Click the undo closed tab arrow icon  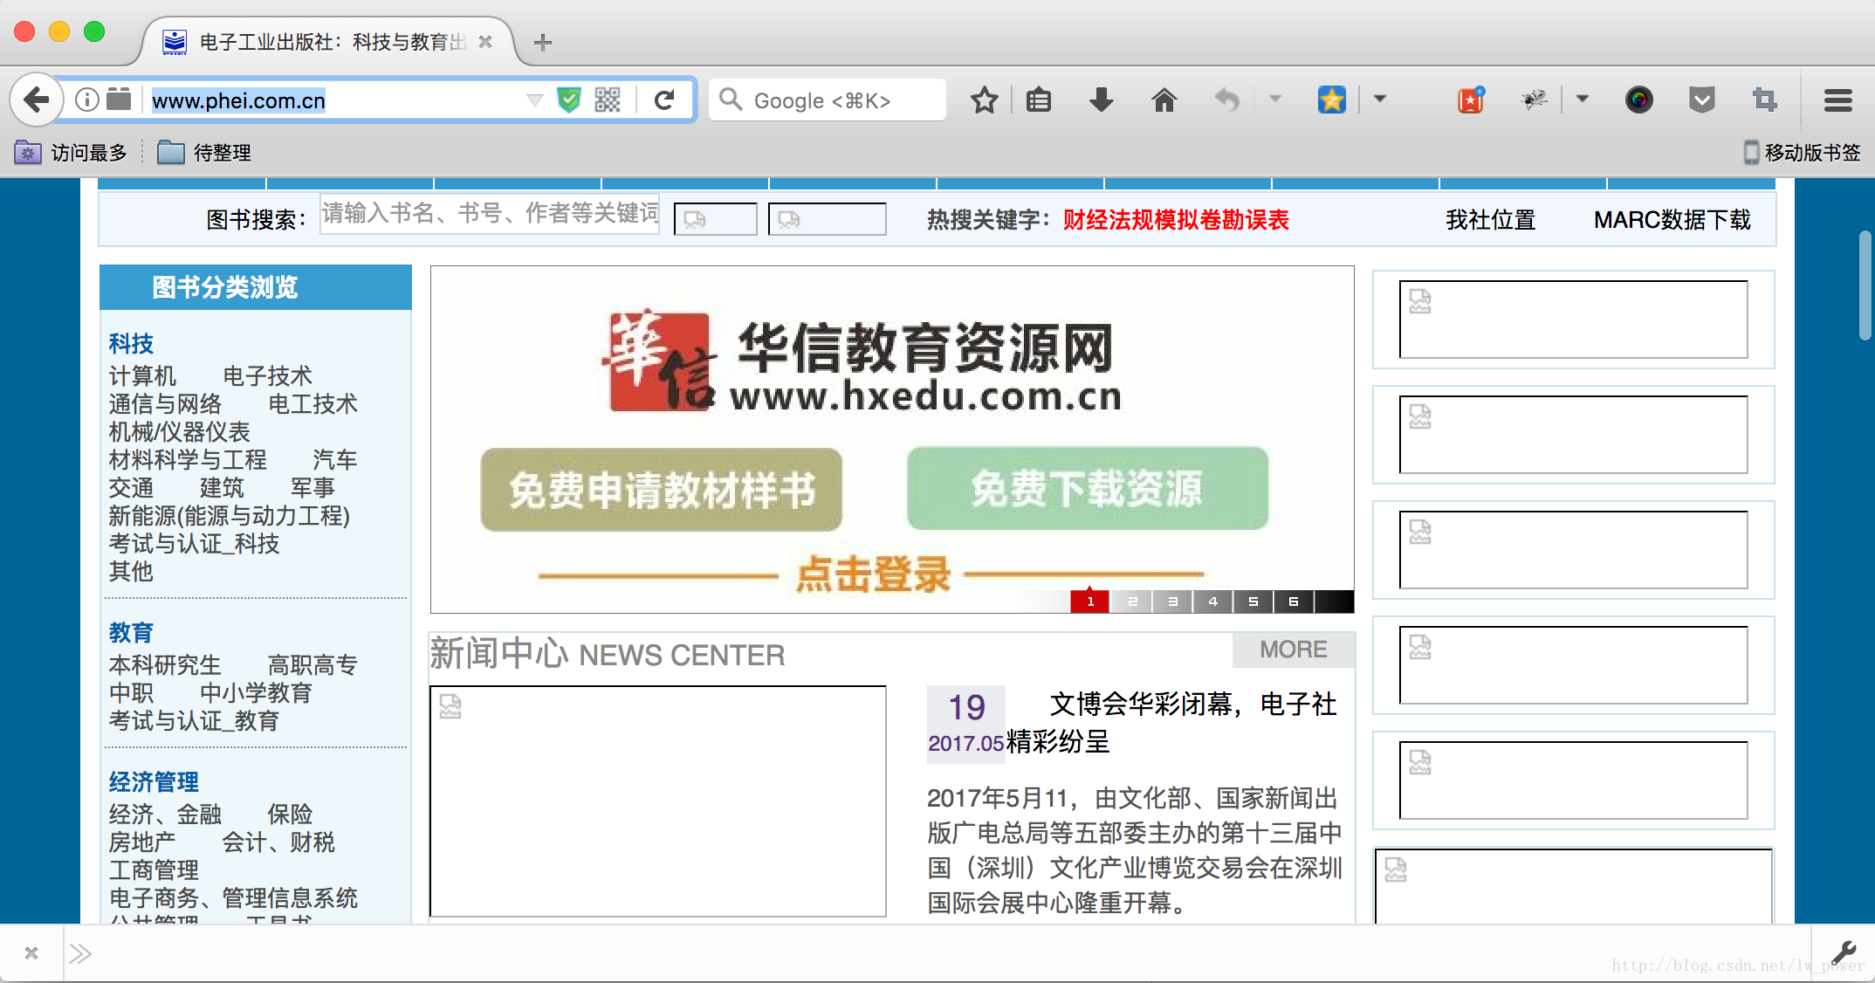tap(1227, 100)
